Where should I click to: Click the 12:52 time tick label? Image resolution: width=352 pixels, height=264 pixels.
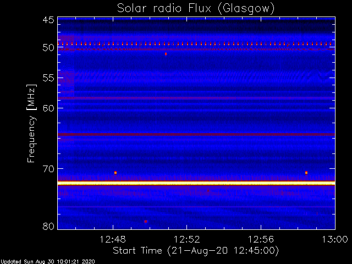point(187,239)
